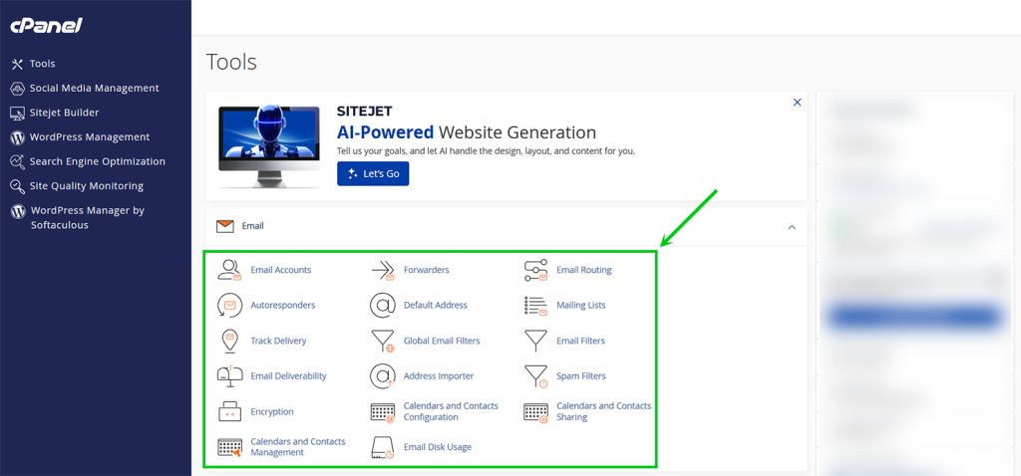The image size is (1021, 476).
Task: Click the Email Filters funnel icon
Action: tap(535, 341)
